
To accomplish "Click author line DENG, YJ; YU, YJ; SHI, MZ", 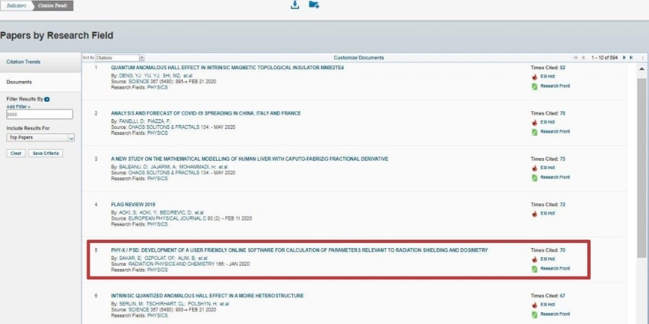I will pyautogui.click(x=152, y=75).
